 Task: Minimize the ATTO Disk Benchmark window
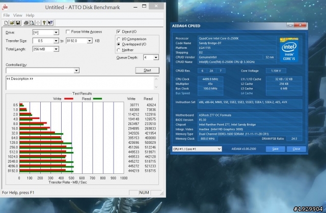pyautogui.click(x=135, y=7)
